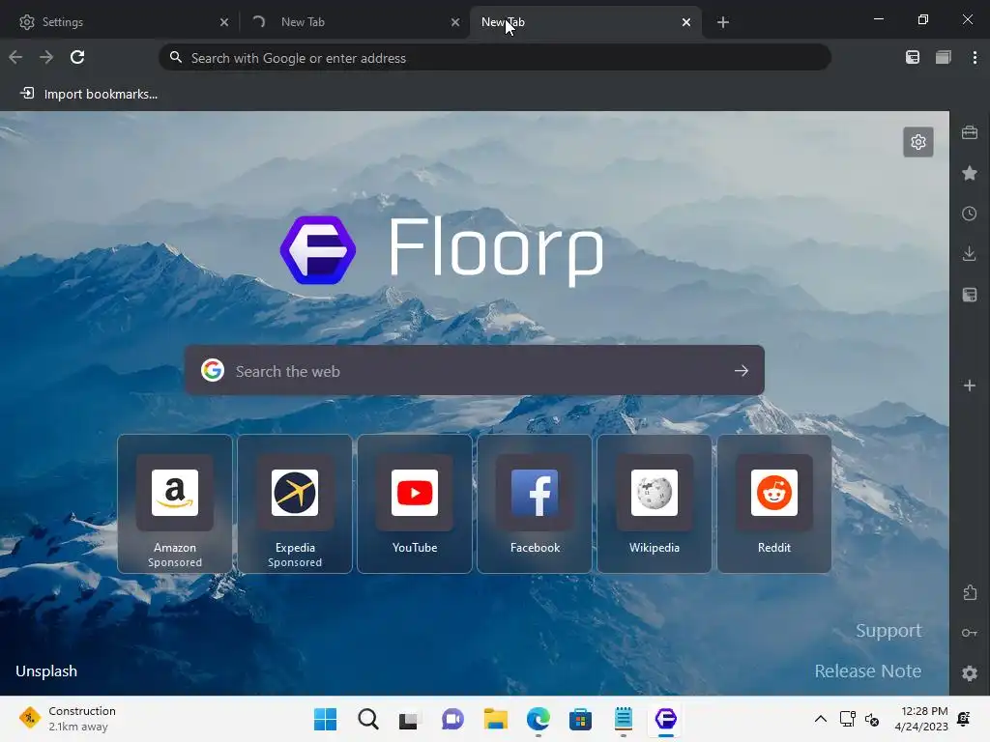
Task: Switch to the loading New Tab
Action: point(354,22)
